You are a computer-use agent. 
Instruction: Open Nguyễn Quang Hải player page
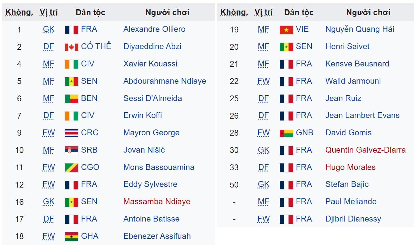click(x=360, y=29)
